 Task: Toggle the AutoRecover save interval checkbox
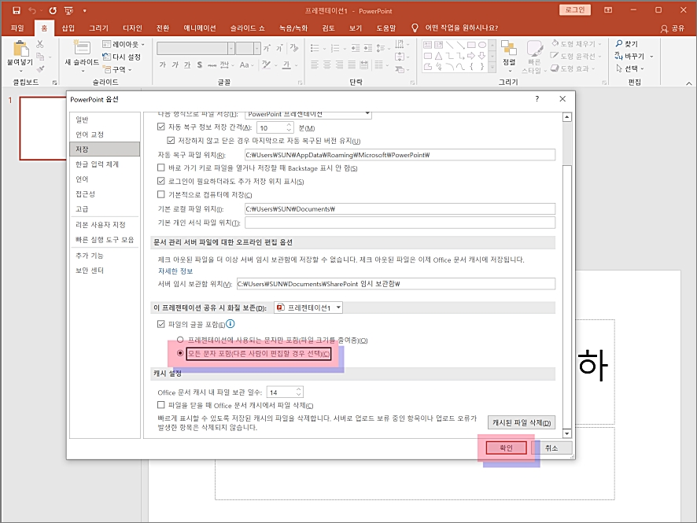click(x=161, y=127)
